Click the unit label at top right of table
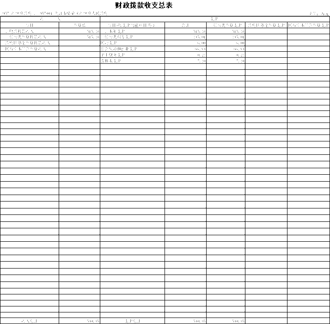 [x=319, y=14]
